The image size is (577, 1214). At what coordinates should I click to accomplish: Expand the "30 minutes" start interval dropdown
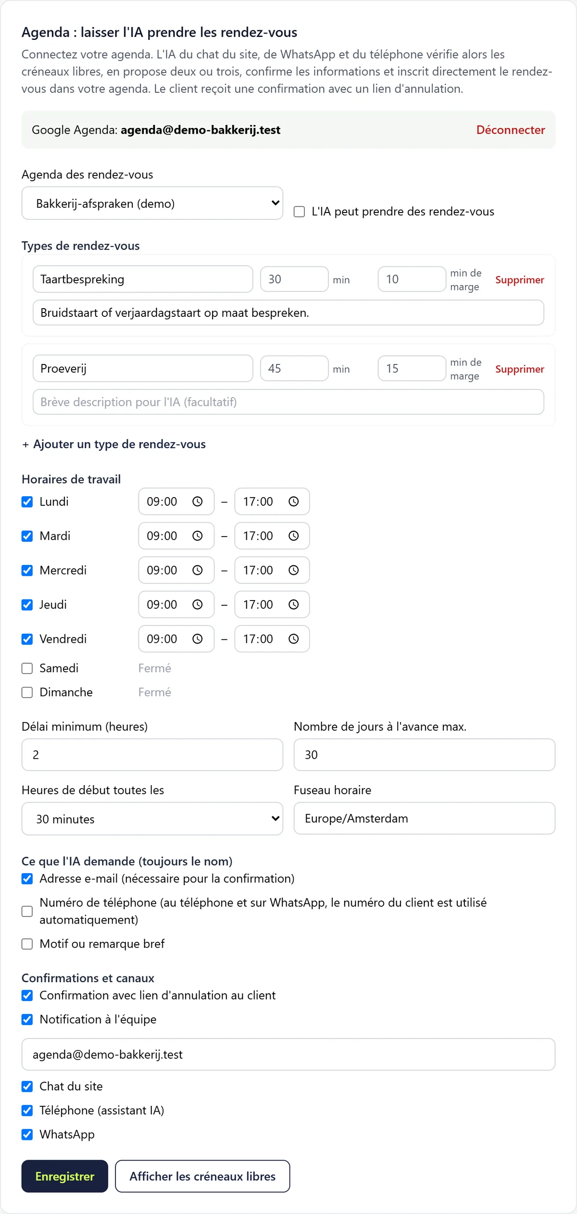(152, 819)
